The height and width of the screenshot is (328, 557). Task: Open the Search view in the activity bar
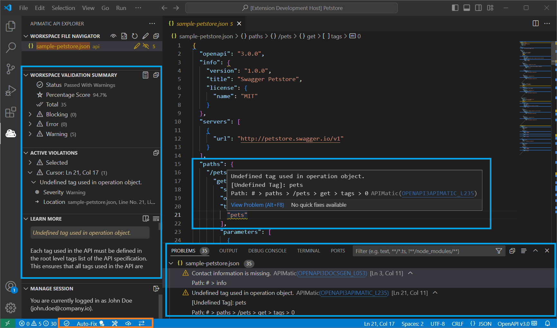pyautogui.click(x=11, y=48)
